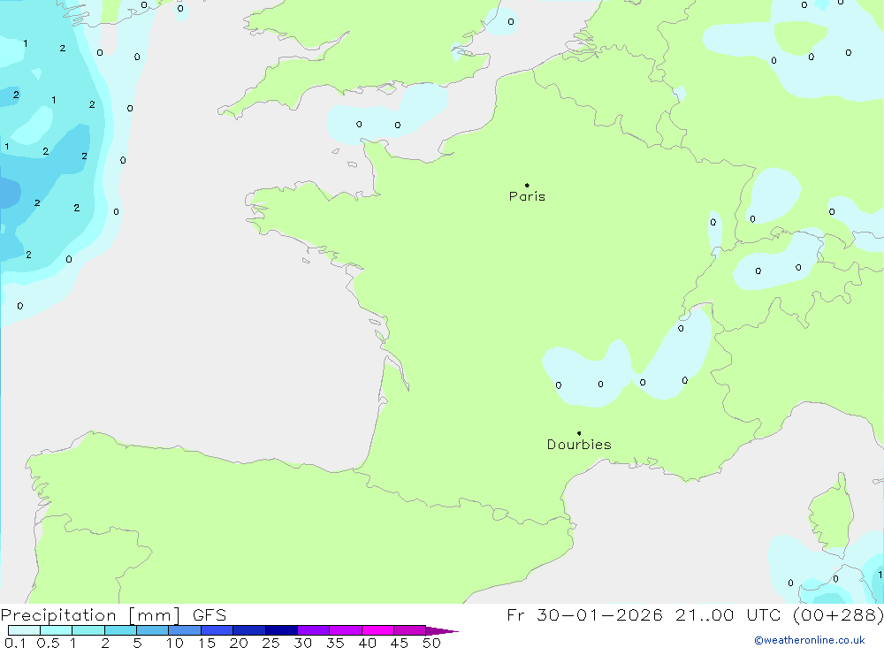884x648 pixels.
Task: Click the over-50 mm legend arrow tip
Action: pos(442,630)
